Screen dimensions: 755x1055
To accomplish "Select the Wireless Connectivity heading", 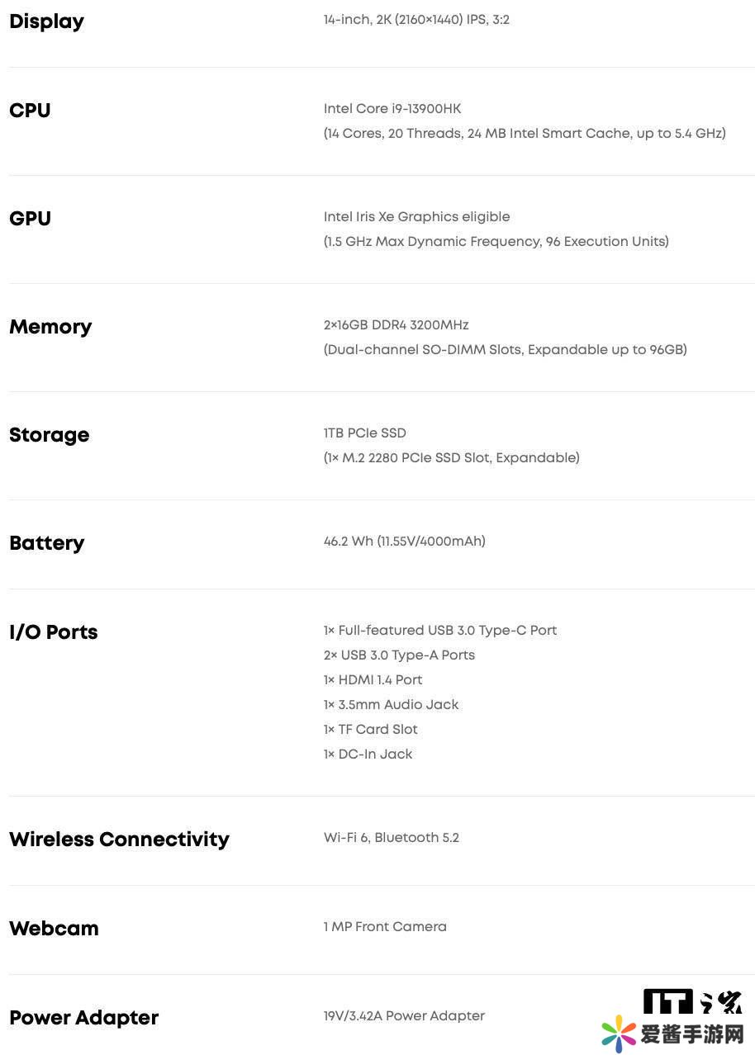I will click(119, 840).
